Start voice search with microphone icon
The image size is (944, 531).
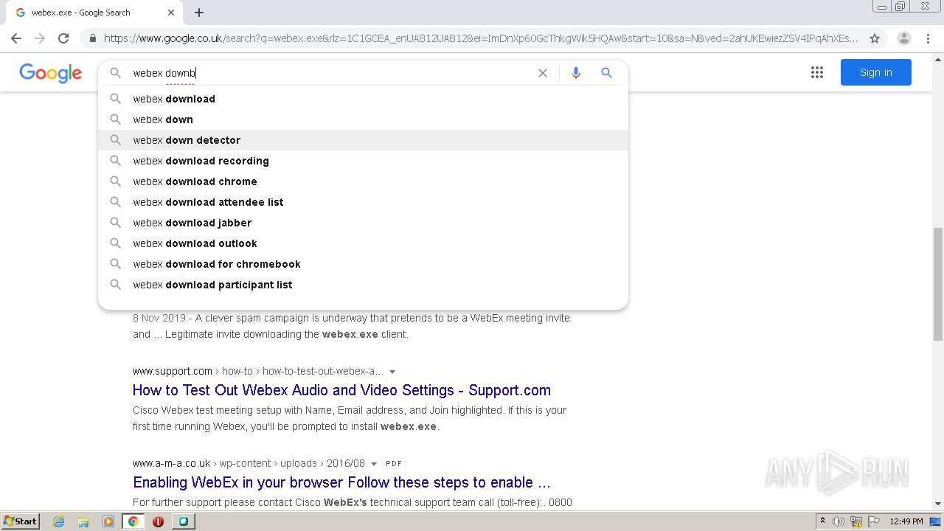[x=576, y=73]
